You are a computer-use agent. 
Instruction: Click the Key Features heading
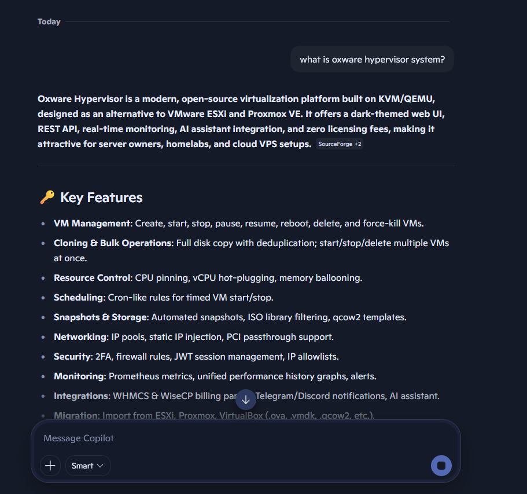[x=101, y=197]
